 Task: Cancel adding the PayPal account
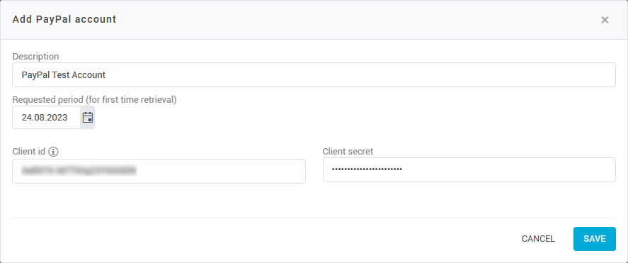[x=538, y=239]
